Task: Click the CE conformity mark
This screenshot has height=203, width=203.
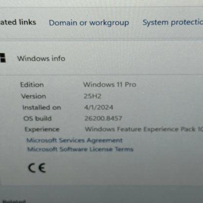Action: [x=37, y=168]
